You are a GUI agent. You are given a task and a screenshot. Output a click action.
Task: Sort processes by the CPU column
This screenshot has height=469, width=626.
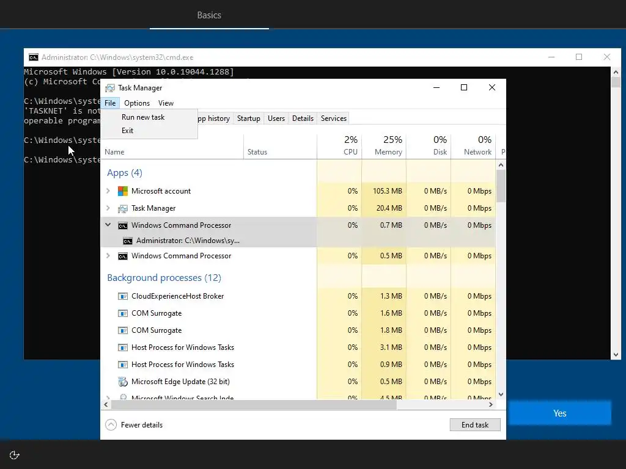point(339,147)
